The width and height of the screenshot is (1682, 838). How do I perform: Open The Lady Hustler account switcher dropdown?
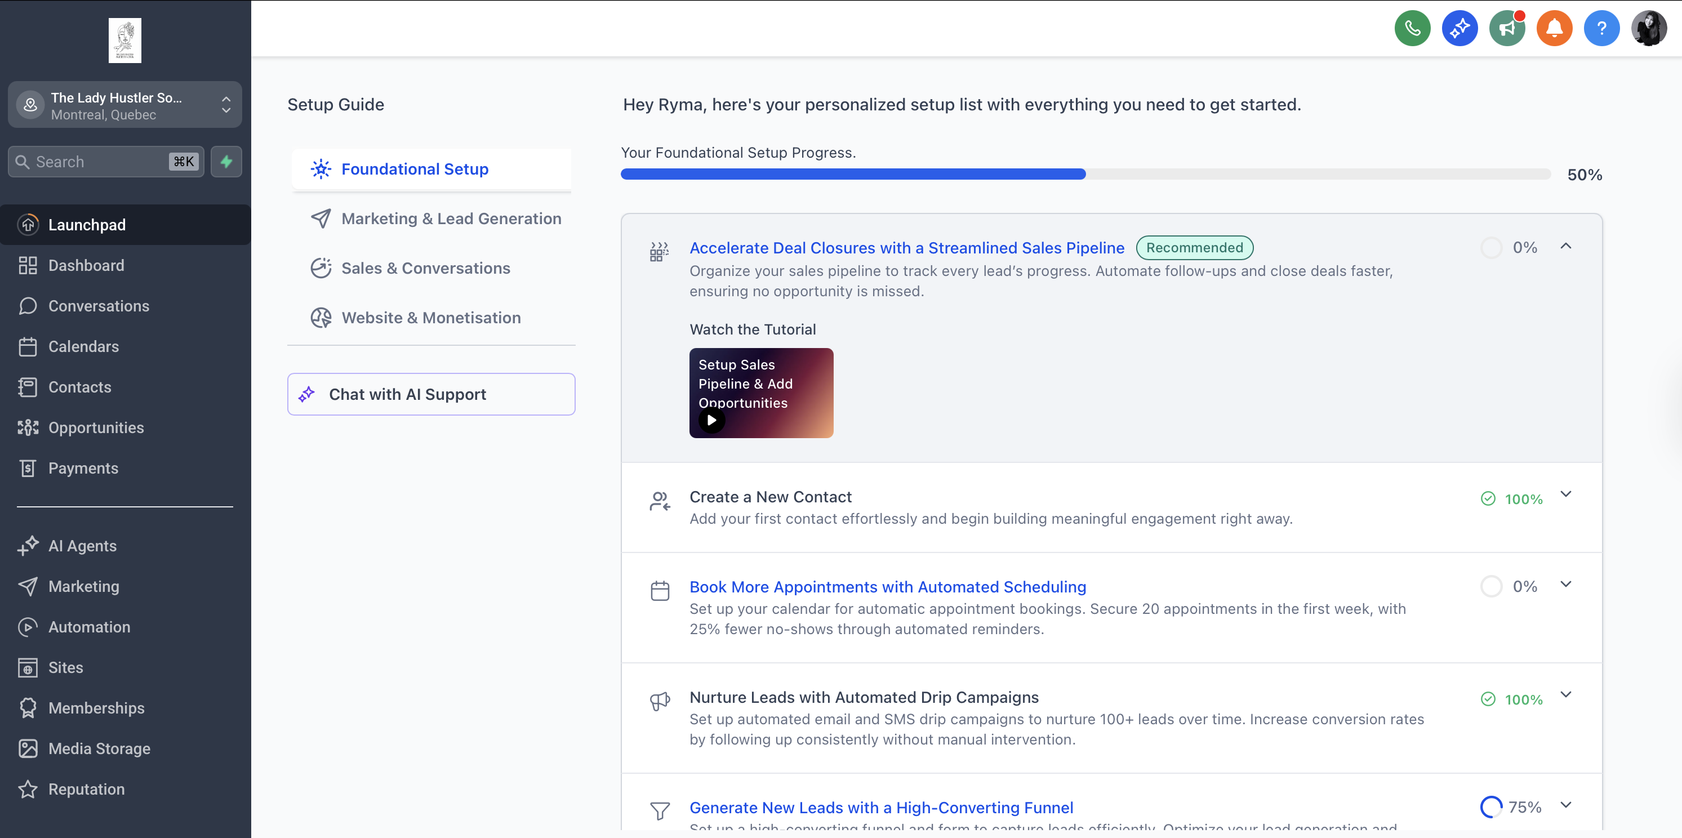pyautogui.click(x=124, y=104)
